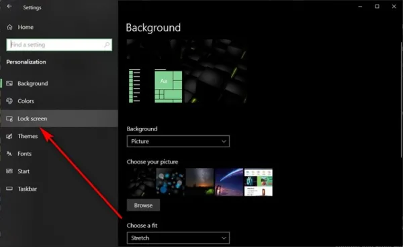Click the Lock screen monitor icon

click(x=9, y=118)
